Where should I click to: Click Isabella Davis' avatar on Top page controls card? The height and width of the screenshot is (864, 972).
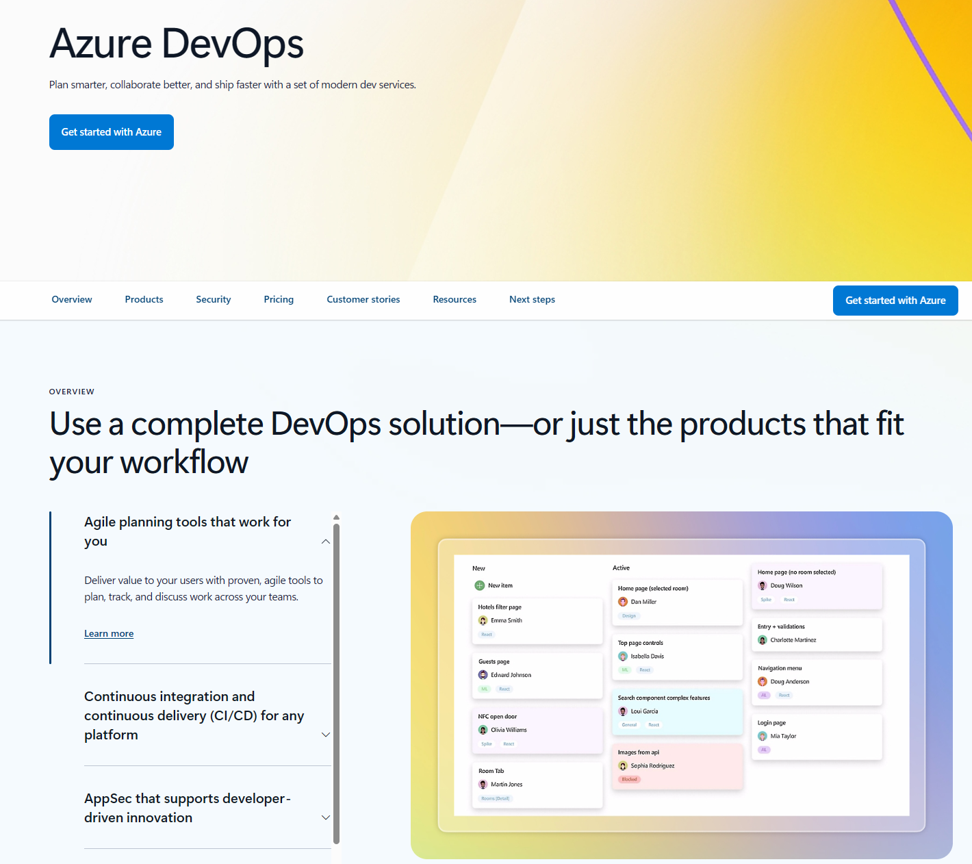[623, 656]
